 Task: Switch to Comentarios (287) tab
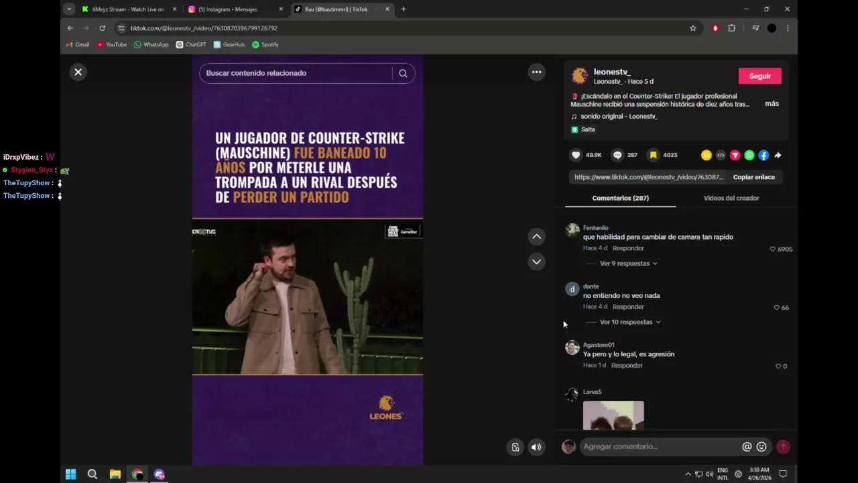coord(620,198)
